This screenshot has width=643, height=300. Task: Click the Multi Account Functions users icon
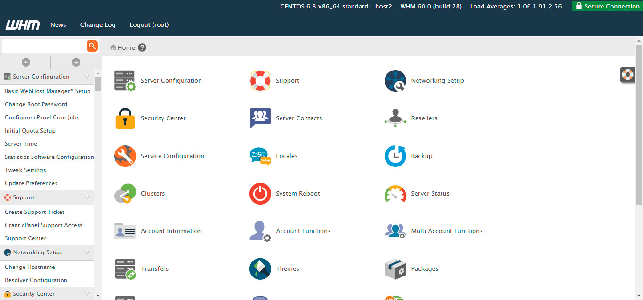pos(395,231)
